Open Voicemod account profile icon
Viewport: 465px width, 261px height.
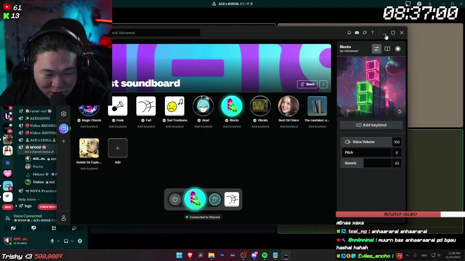click(64, 218)
